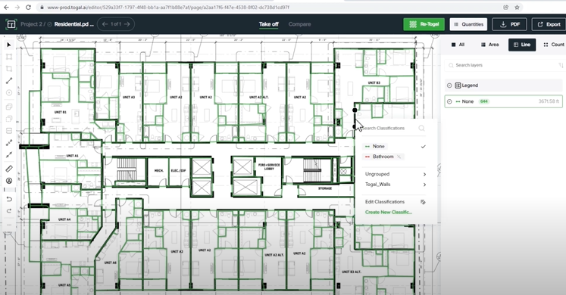This screenshot has height=295, width=566.
Task: Click the search magnifier in classifications popup
Action: pyautogui.click(x=421, y=129)
